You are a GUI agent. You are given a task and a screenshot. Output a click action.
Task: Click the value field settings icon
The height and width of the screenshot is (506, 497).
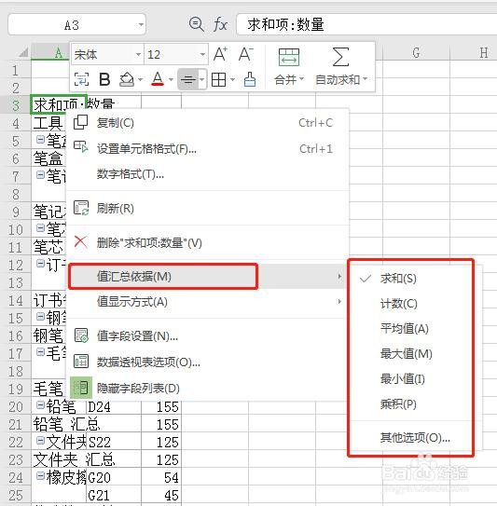click(81, 335)
